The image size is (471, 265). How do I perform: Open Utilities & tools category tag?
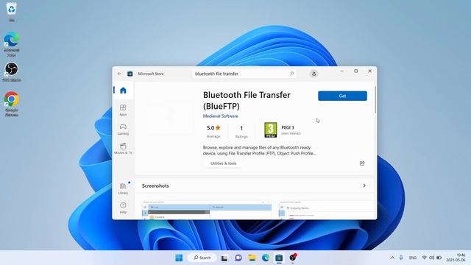pos(224,163)
